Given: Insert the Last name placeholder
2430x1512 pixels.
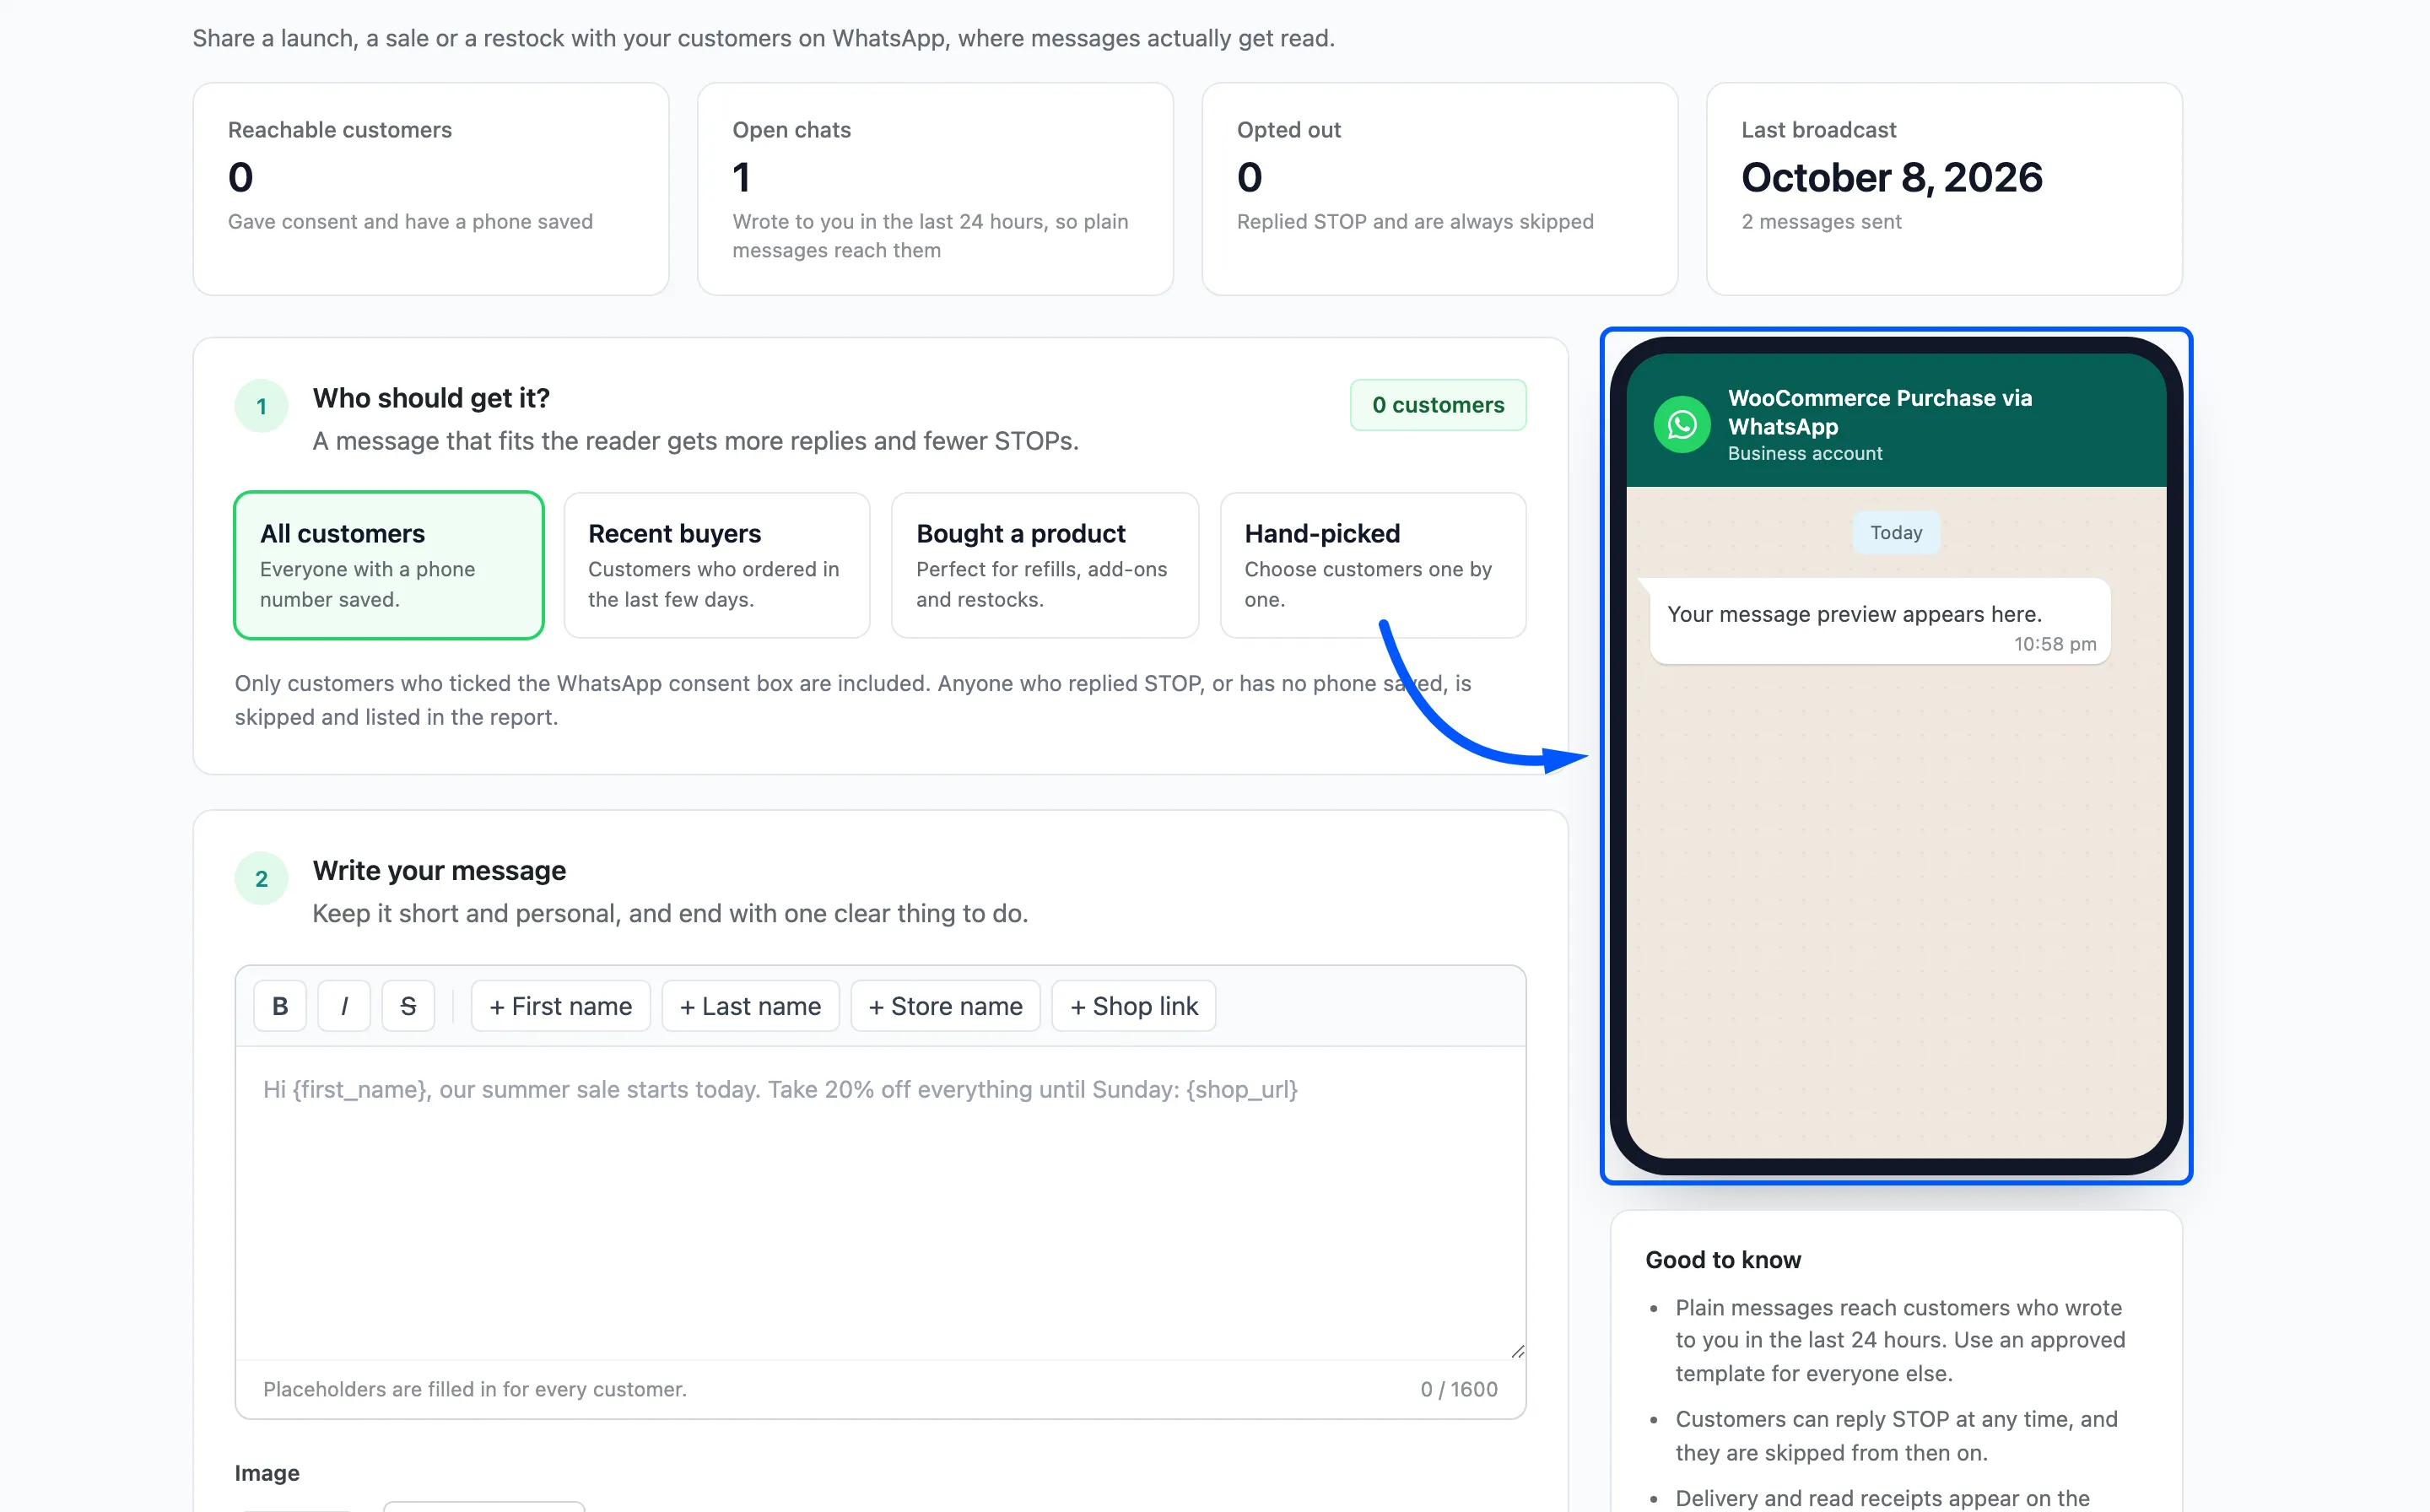Looking at the screenshot, I should (750, 1006).
